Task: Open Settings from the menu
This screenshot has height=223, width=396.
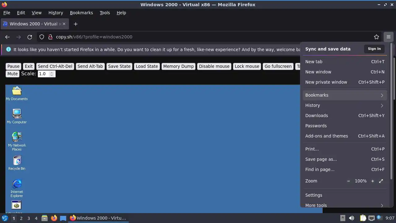Action: pos(344,195)
